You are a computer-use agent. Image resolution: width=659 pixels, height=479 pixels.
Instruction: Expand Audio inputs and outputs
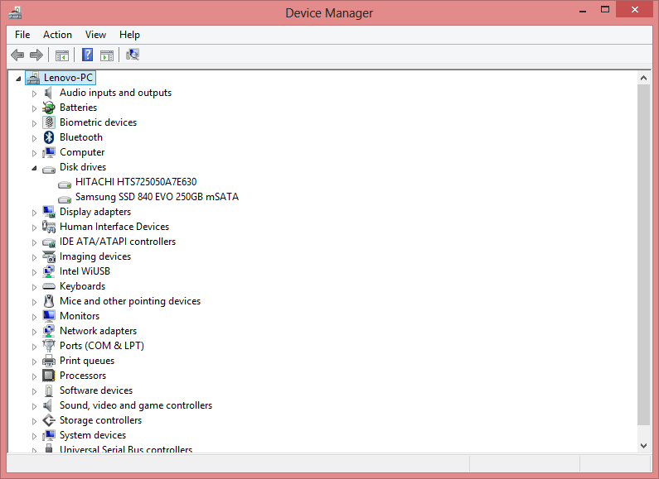tap(34, 93)
